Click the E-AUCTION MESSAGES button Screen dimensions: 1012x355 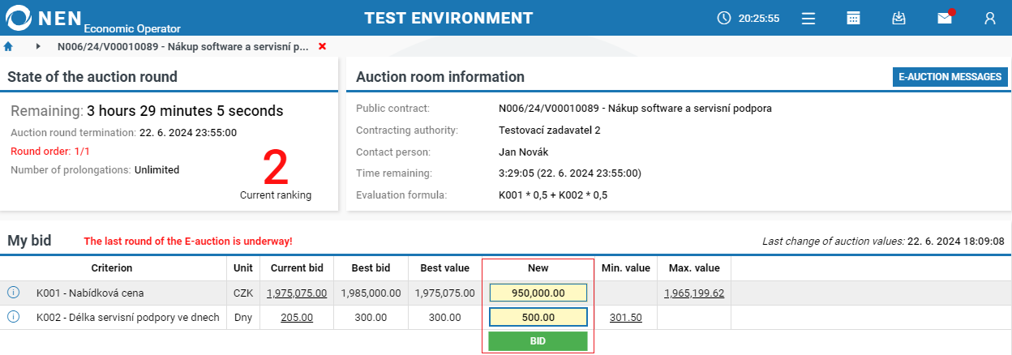[x=950, y=77]
